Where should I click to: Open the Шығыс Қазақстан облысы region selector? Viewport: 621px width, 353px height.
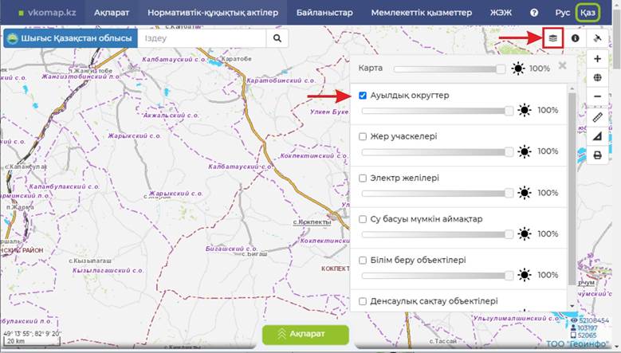point(69,38)
